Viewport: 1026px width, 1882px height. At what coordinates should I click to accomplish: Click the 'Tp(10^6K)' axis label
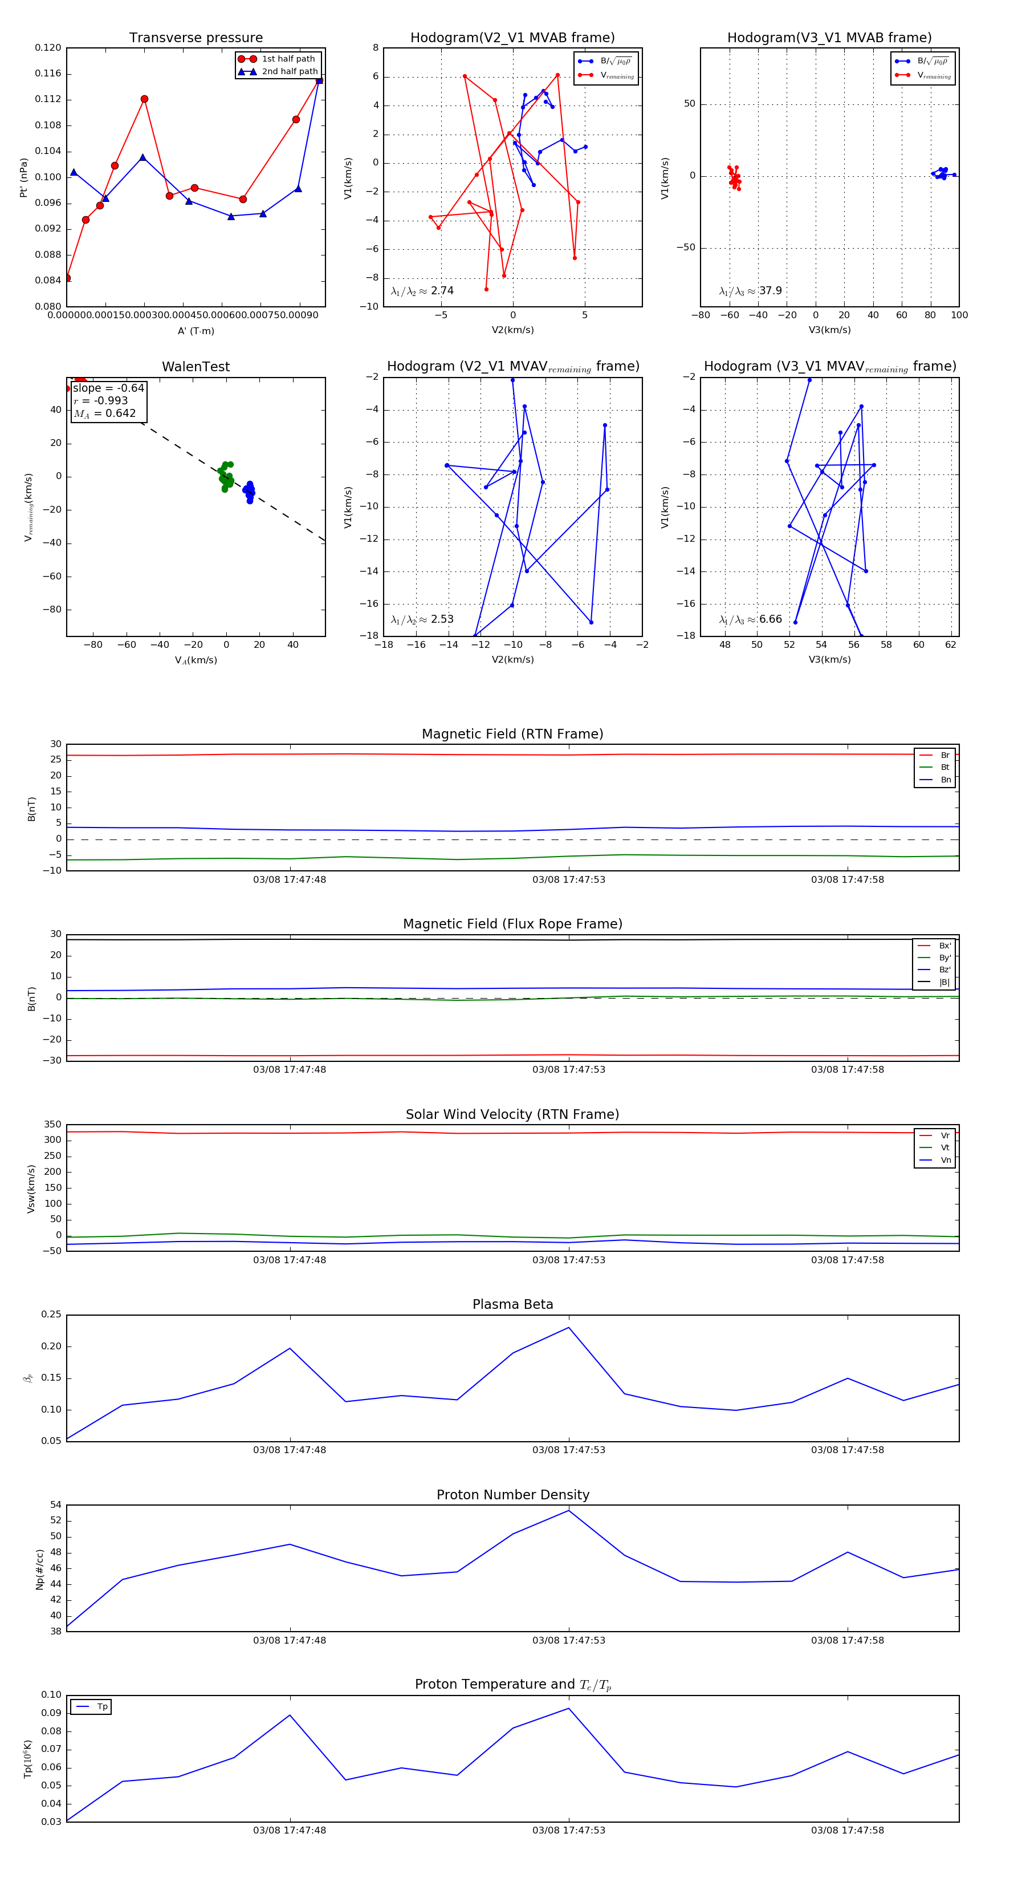(28, 1759)
